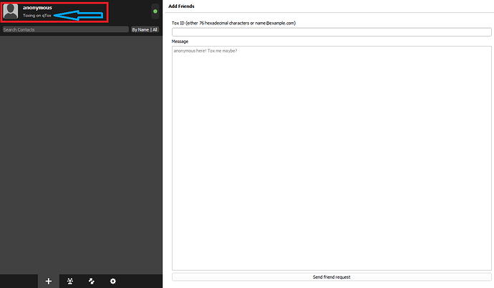This screenshot has height=288, width=494.
Task: Click the Tox ID field label
Action: tap(233, 23)
